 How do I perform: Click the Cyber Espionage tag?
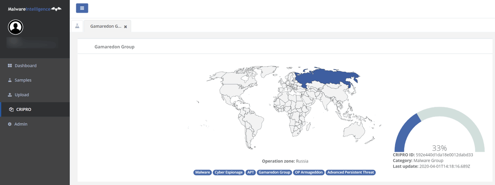pyautogui.click(x=229, y=172)
